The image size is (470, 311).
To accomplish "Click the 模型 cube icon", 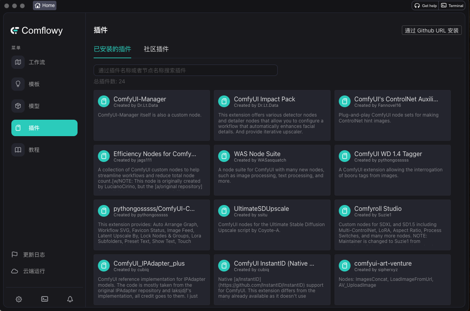I will click(18, 106).
